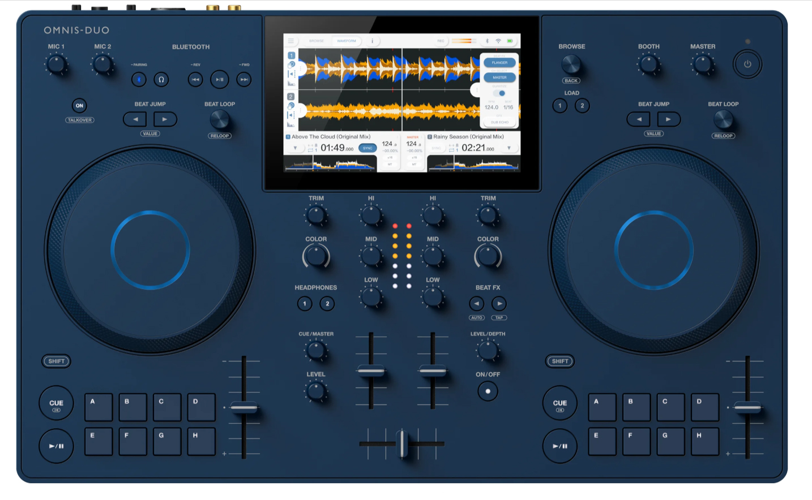Toggle the mic TALKOVER ON button

tap(79, 106)
